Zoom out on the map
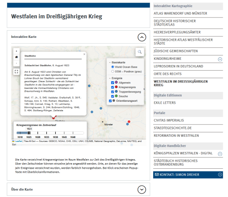The width and height of the screenshot is (228, 197). point(16,63)
